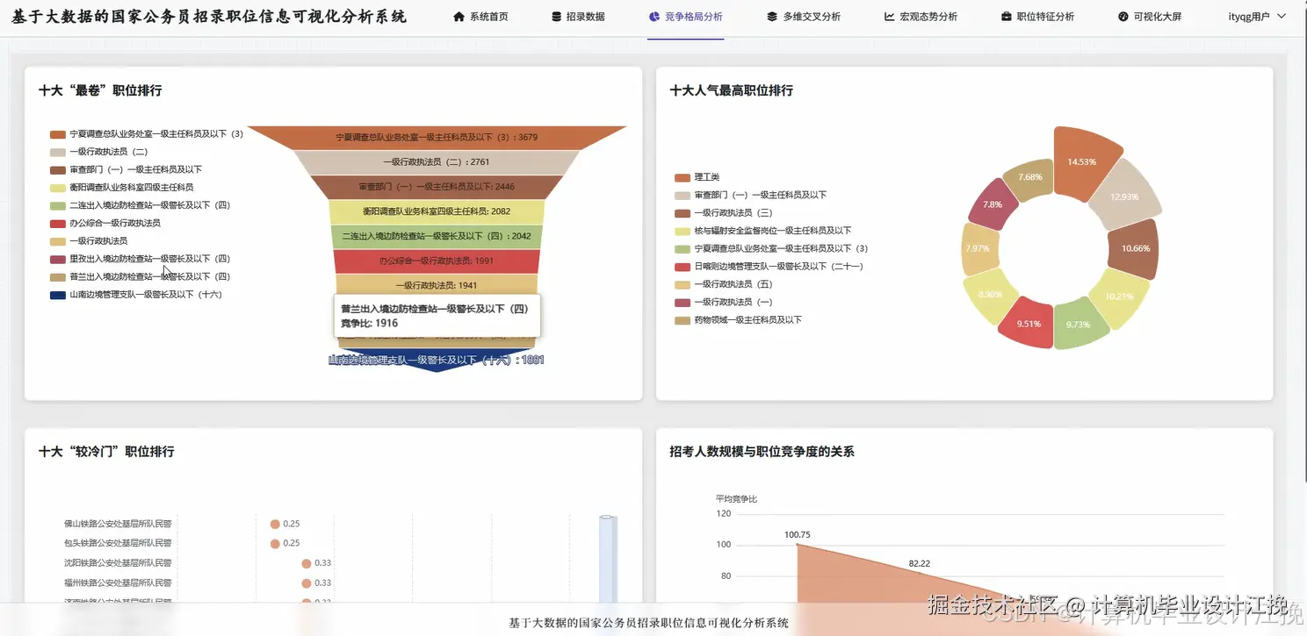Click the pie legend swatch for 核与辐射安全监督岗位一级主任科员及以下

point(682,231)
